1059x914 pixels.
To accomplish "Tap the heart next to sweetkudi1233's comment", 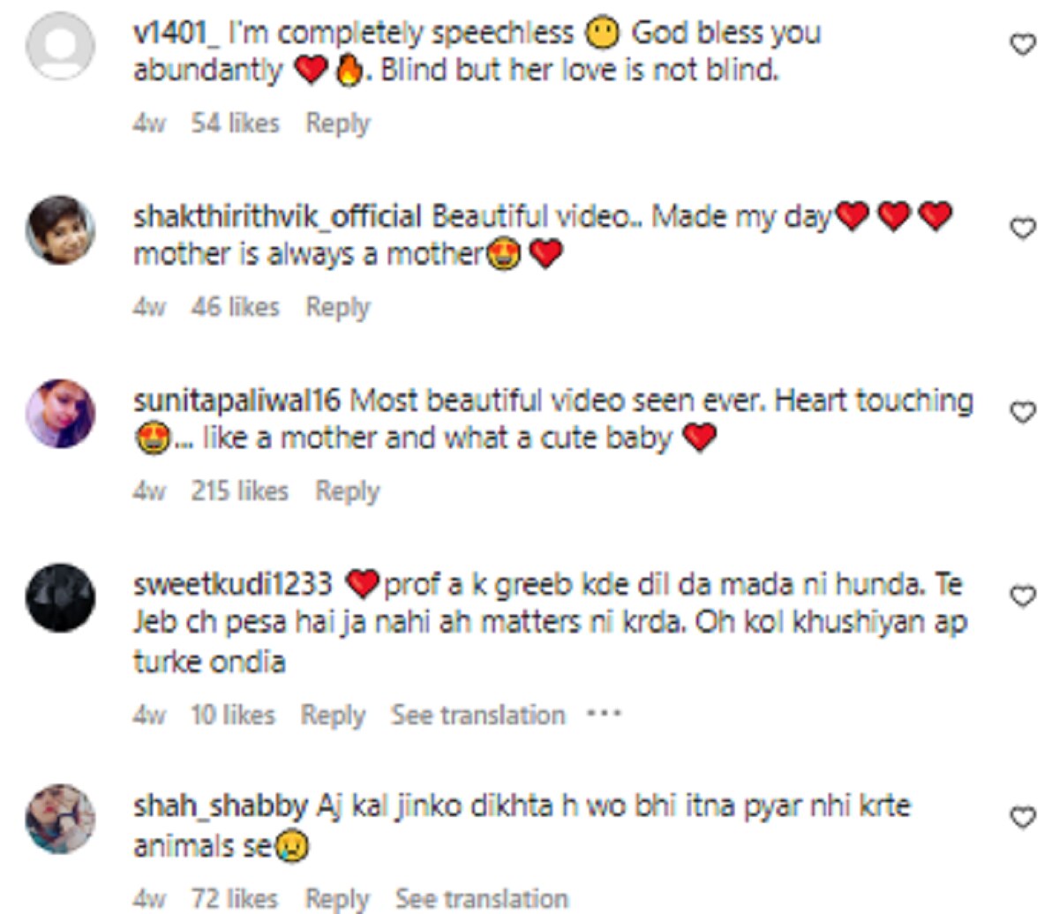I will [x=1022, y=596].
